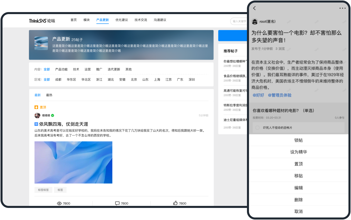351x220 pixels.
Task: Click the ThinkSNS 论坛 logo
Action: point(42,21)
